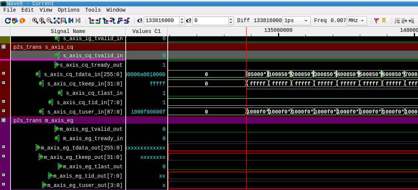This screenshot has height=190, width=418.
Task: Click the red flag marker icon
Action: click(377, 21)
